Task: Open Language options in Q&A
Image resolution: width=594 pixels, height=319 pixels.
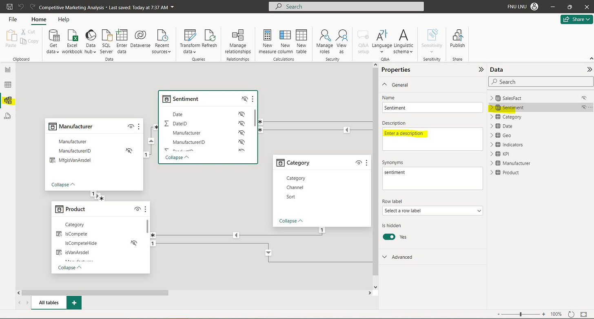Action: coord(382,42)
